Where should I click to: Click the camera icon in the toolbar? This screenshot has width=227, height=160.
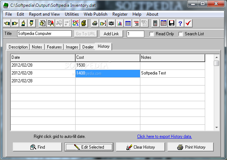click(x=111, y=23)
